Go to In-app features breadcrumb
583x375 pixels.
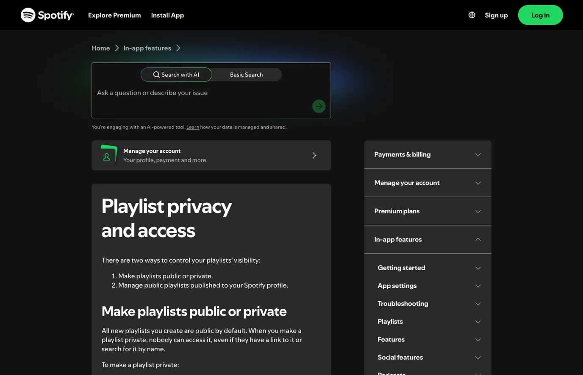point(147,48)
